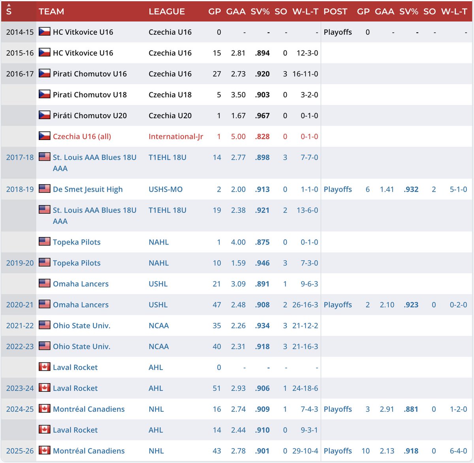Click playoff record 6-4-0
The width and height of the screenshot is (474, 463).
click(x=459, y=451)
